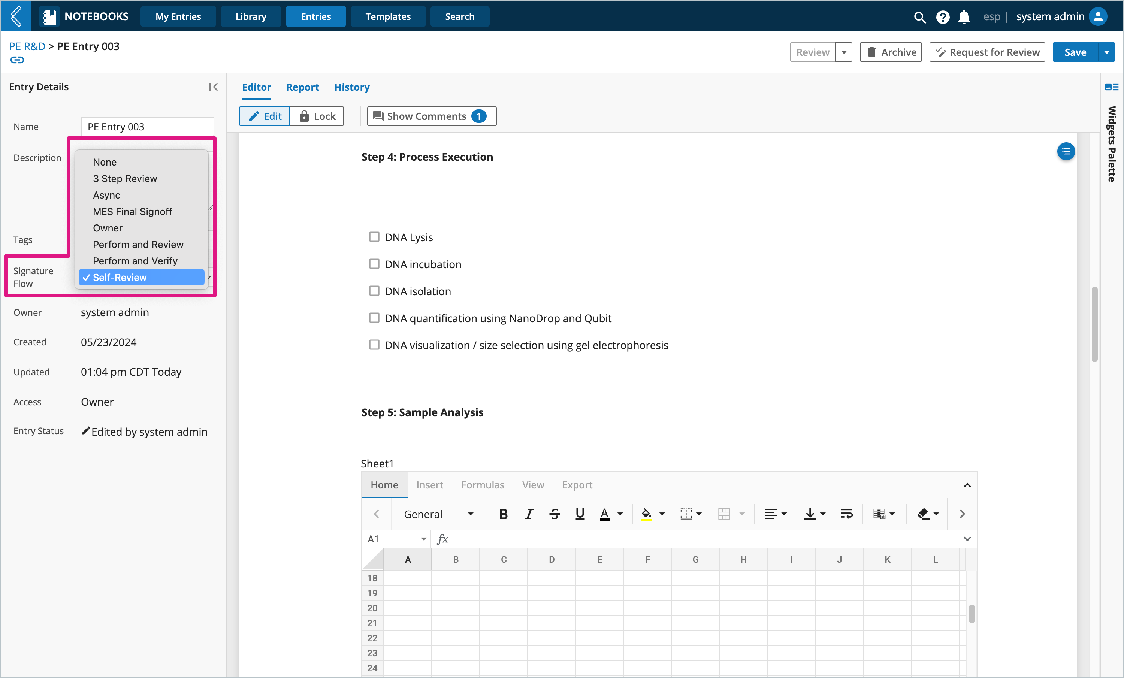
Task: Open the PE R&D breadcrumb link
Action: pos(27,46)
